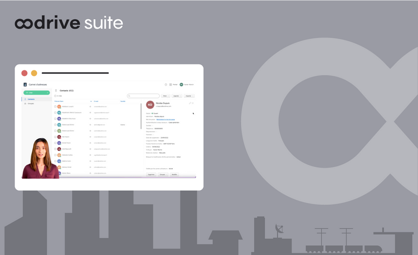Select Groupes in the left sidebar
Image resolution: width=418 pixels, height=255 pixels.
click(x=31, y=104)
